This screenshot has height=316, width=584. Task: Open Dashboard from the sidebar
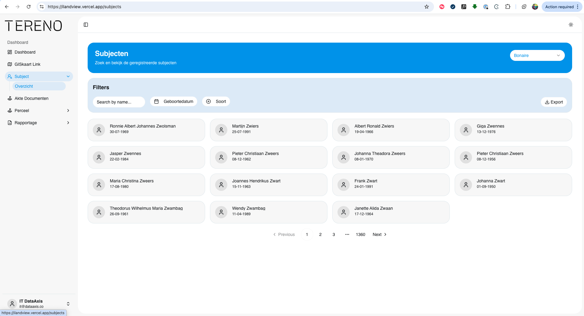click(39, 52)
